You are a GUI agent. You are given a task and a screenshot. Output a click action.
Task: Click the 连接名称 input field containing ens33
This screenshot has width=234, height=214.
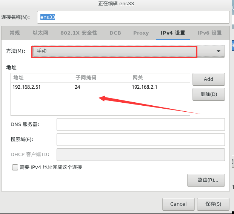133,17
